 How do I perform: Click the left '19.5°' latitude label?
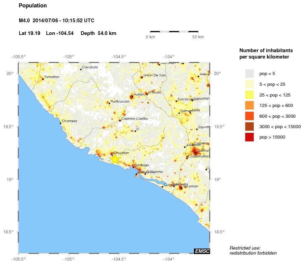(8, 126)
